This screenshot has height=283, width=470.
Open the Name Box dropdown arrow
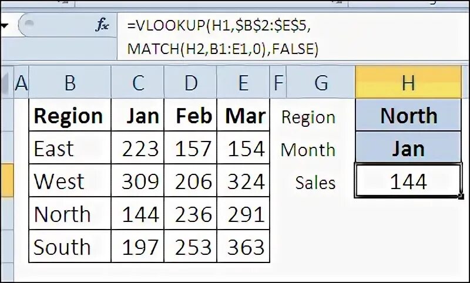click(4, 25)
